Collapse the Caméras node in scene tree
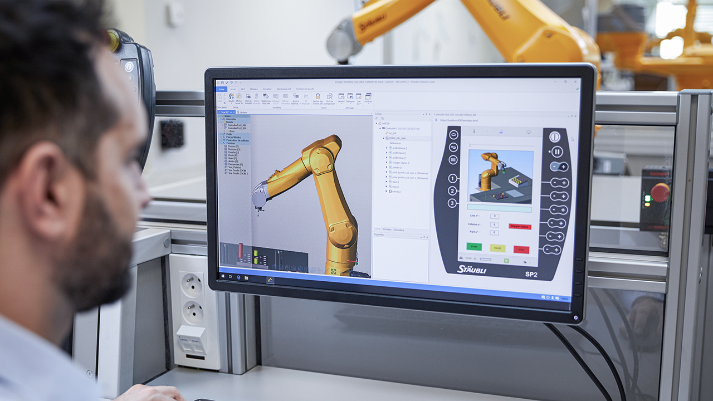This screenshot has height=401, width=713. tap(221, 143)
